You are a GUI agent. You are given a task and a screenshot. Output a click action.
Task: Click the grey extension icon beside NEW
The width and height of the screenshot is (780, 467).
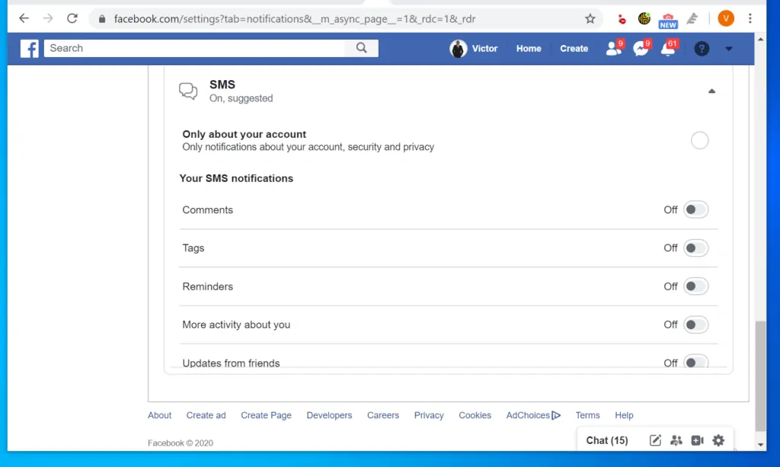(692, 19)
